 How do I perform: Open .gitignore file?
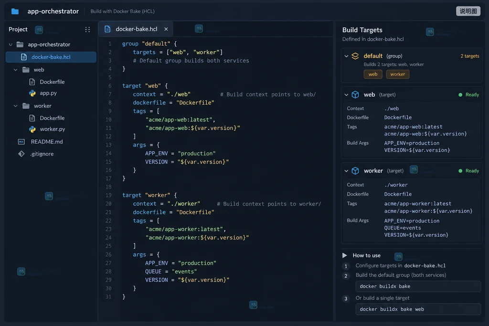tap(42, 154)
